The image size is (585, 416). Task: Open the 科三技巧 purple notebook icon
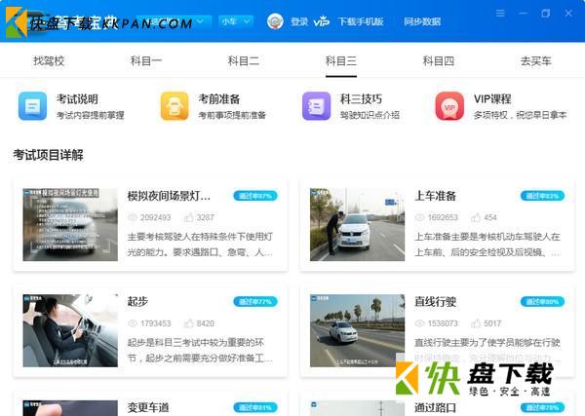[x=316, y=106]
